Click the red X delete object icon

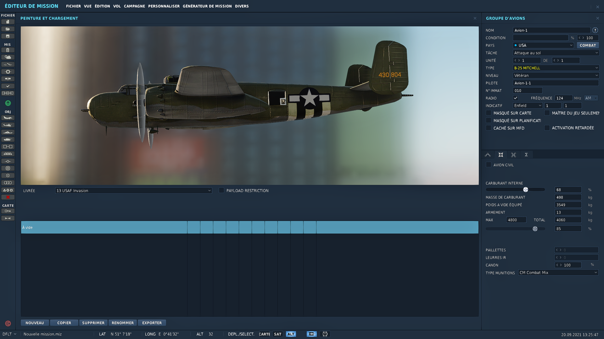[x=8, y=197]
